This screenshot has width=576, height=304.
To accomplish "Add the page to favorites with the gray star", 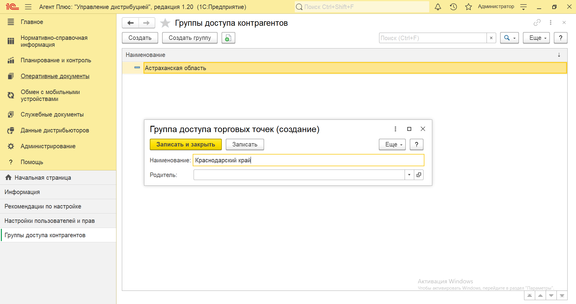I will click(x=165, y=23).
